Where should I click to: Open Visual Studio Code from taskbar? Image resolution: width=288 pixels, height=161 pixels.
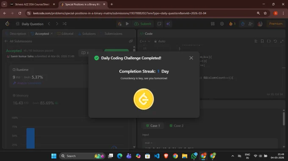(157, 156)
